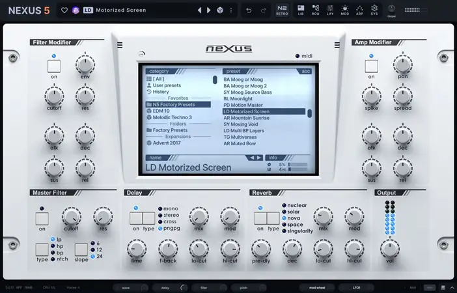Toggle the Filter Modifier on button
The width and height of the screenshot is (457, 293).
coord(54,66)
